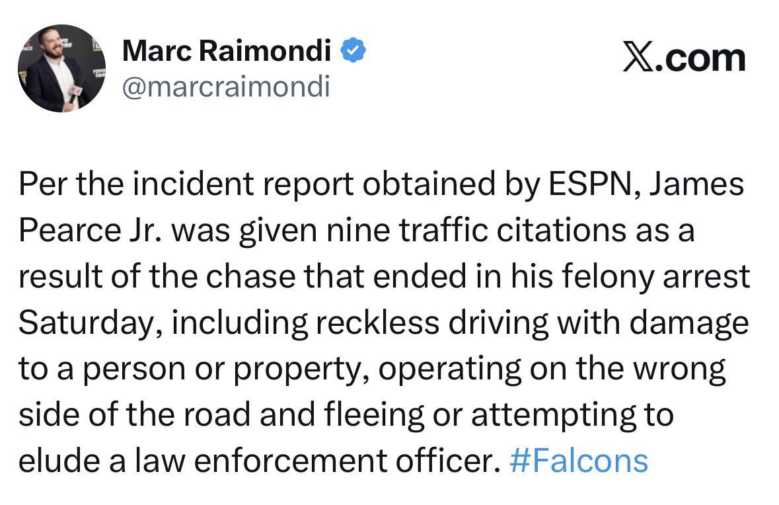This screenshot has width=779, height=505.
Task: Open Marc Raimondi's profile picture
Action: coord(61,69)
